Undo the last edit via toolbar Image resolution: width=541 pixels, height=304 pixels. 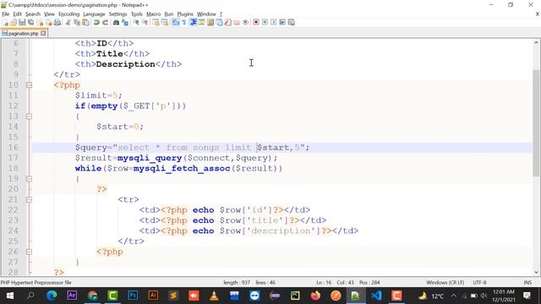(x=96, y=23)
